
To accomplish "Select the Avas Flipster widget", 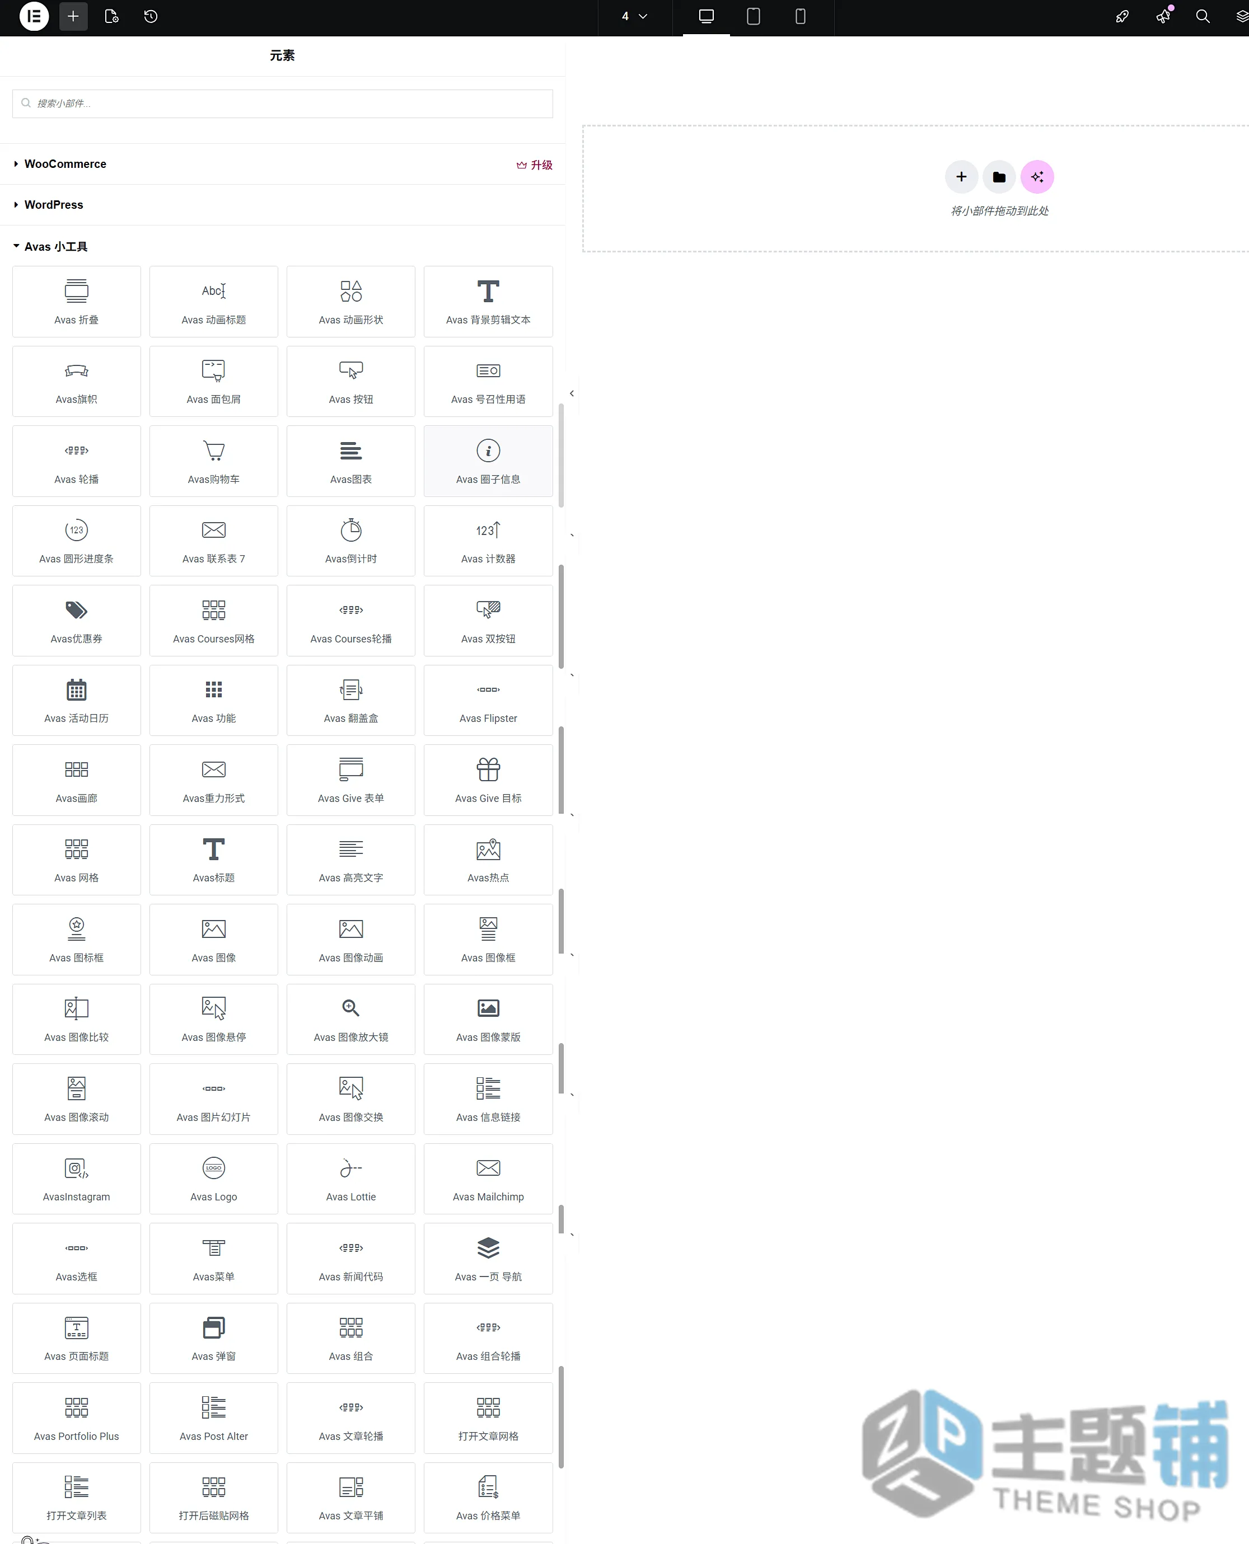I will 489,701.
